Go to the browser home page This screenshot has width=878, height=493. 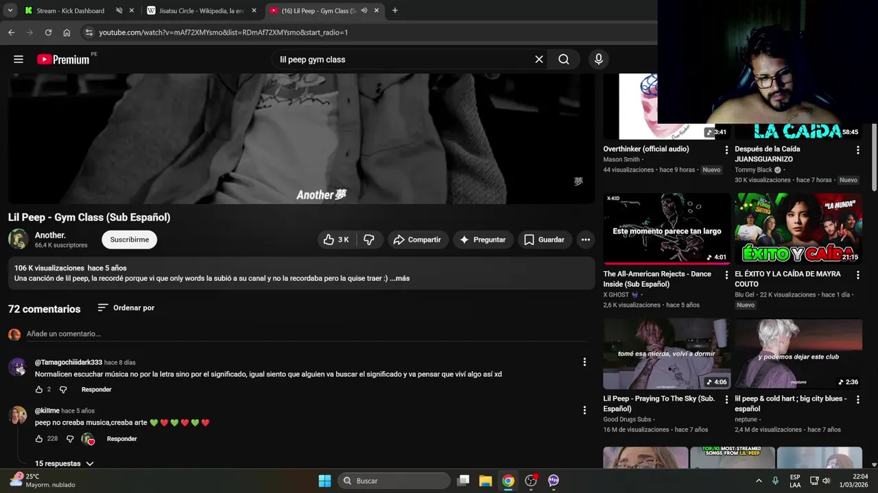click(x=67, y=32)
